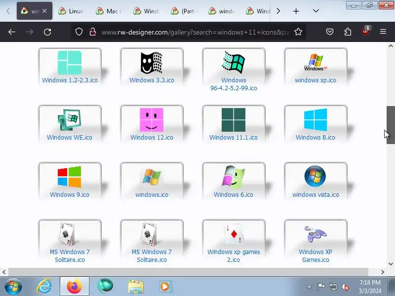Click the horizontal scrollbar thumb
The height and width of the screenshot is (296, 395).
pos(188,272)
